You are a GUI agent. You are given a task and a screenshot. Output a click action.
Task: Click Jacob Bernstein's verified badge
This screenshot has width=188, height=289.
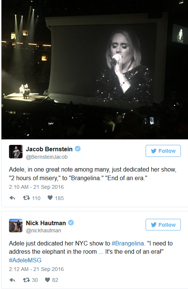tap(78, 149)
